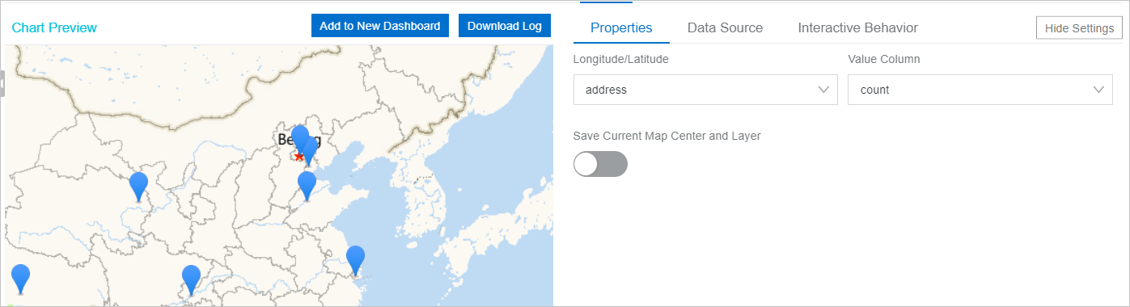Screen dimensions: 1130x307
Task: Click the collapse handle at the left panel edge
Action: (x=2, y=83)
